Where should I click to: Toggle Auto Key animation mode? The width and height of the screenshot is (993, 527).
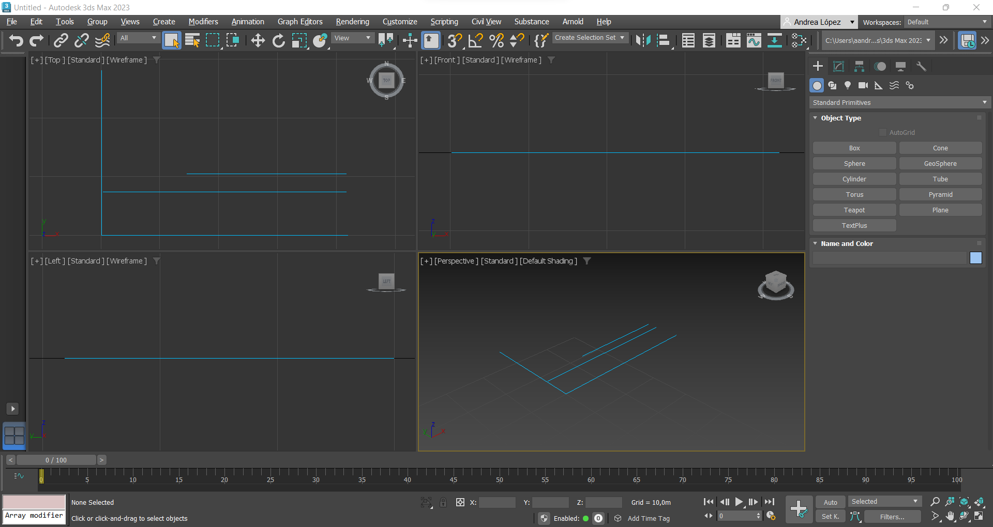pyautogui.click(x=830, y=502)
